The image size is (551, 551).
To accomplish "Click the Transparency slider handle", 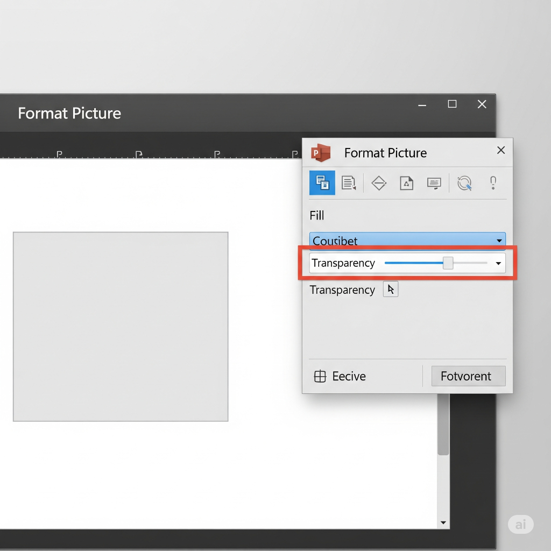I will coord(448,263).
